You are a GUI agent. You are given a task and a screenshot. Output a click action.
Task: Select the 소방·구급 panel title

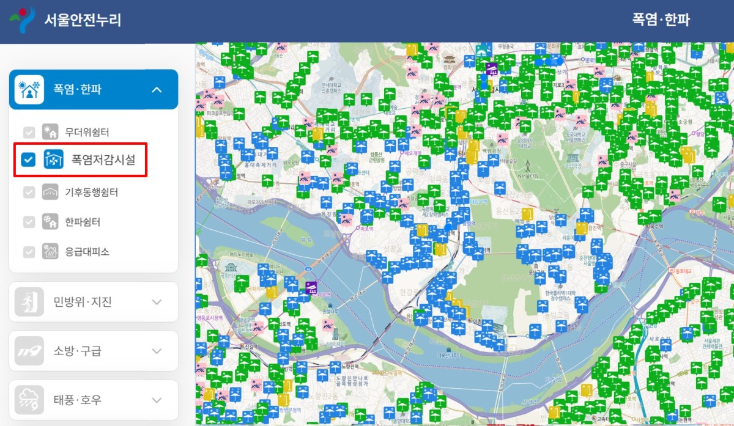point(77,351)
